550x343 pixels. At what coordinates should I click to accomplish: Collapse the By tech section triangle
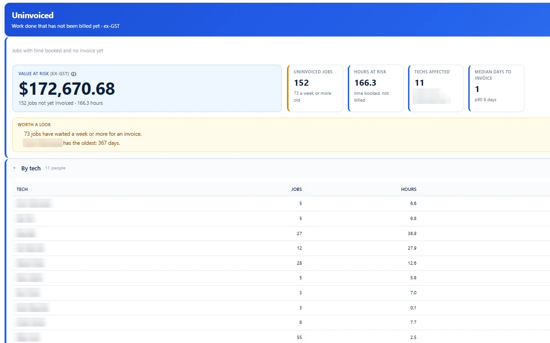coord(15,168)
